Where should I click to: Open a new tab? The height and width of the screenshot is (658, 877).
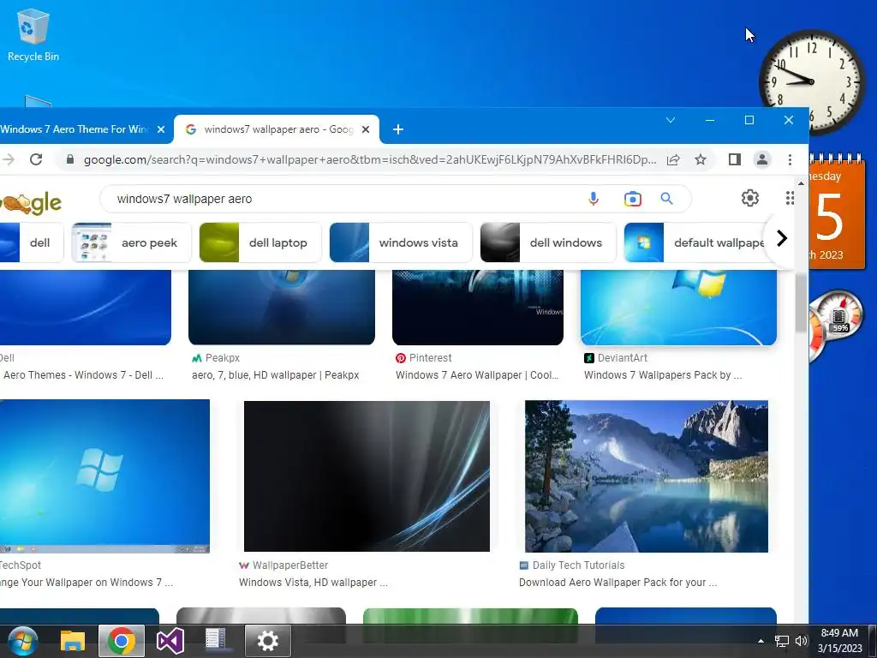tap(398, 130)
